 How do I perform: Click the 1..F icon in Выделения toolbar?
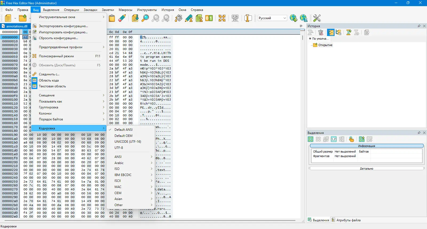(x=334, y=139)
